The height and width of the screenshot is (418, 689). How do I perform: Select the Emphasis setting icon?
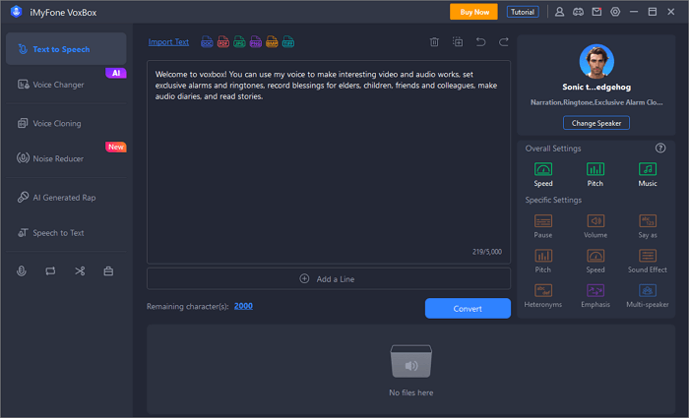pos(595,290)
